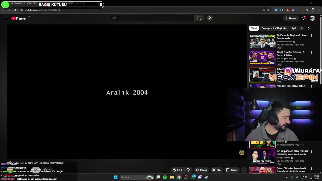Viewport: 322px width, 181px height.
Task: Open options for Şahan Gökbakar video
Action: [x=311, y=169]
